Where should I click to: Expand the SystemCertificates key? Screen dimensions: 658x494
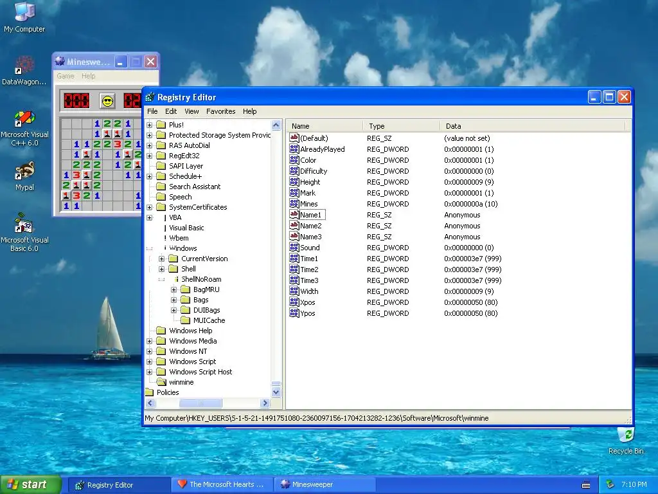pos(149,207)
